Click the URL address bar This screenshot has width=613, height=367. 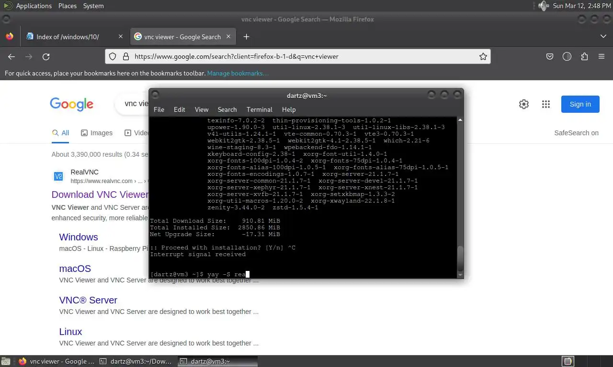click(x=298, y=56)
